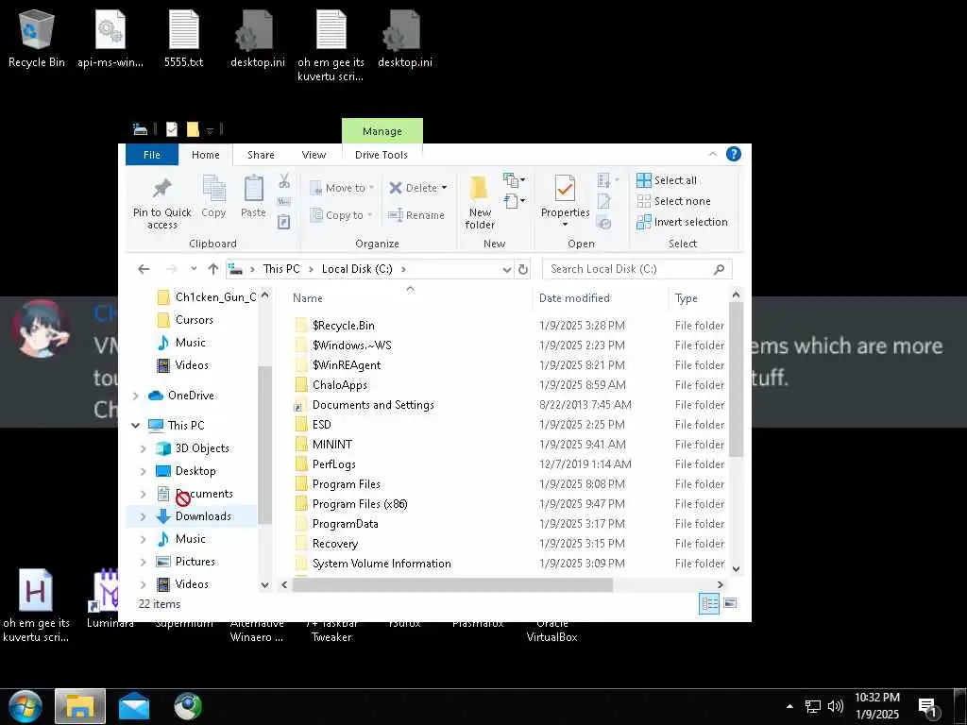Click the horizontal scrollbar in file list

tap(452, 584)
